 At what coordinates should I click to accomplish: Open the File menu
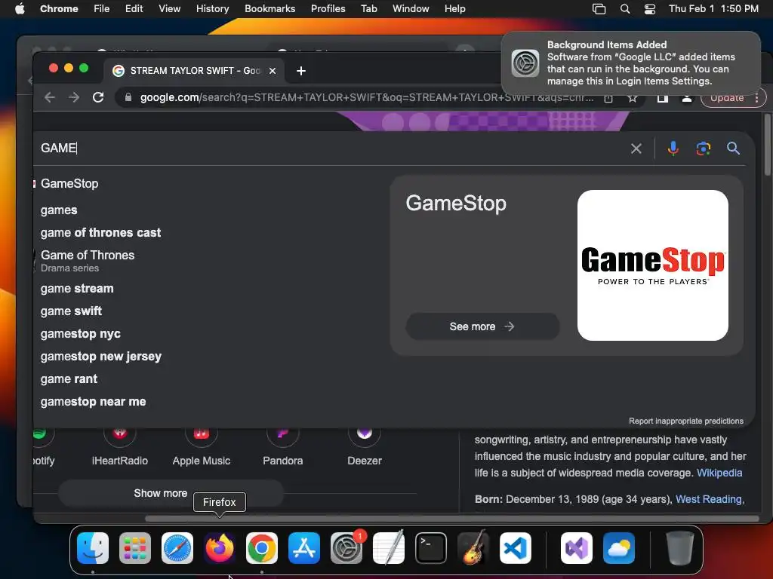click(102, 9)
